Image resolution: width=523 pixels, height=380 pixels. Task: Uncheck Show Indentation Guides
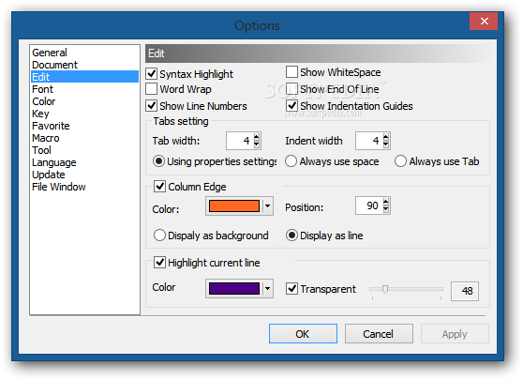coord(291,105)
